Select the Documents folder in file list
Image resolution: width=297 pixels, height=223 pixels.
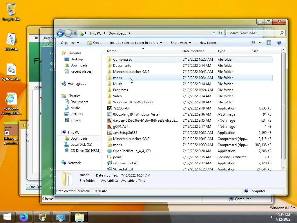tap(189, 65)
